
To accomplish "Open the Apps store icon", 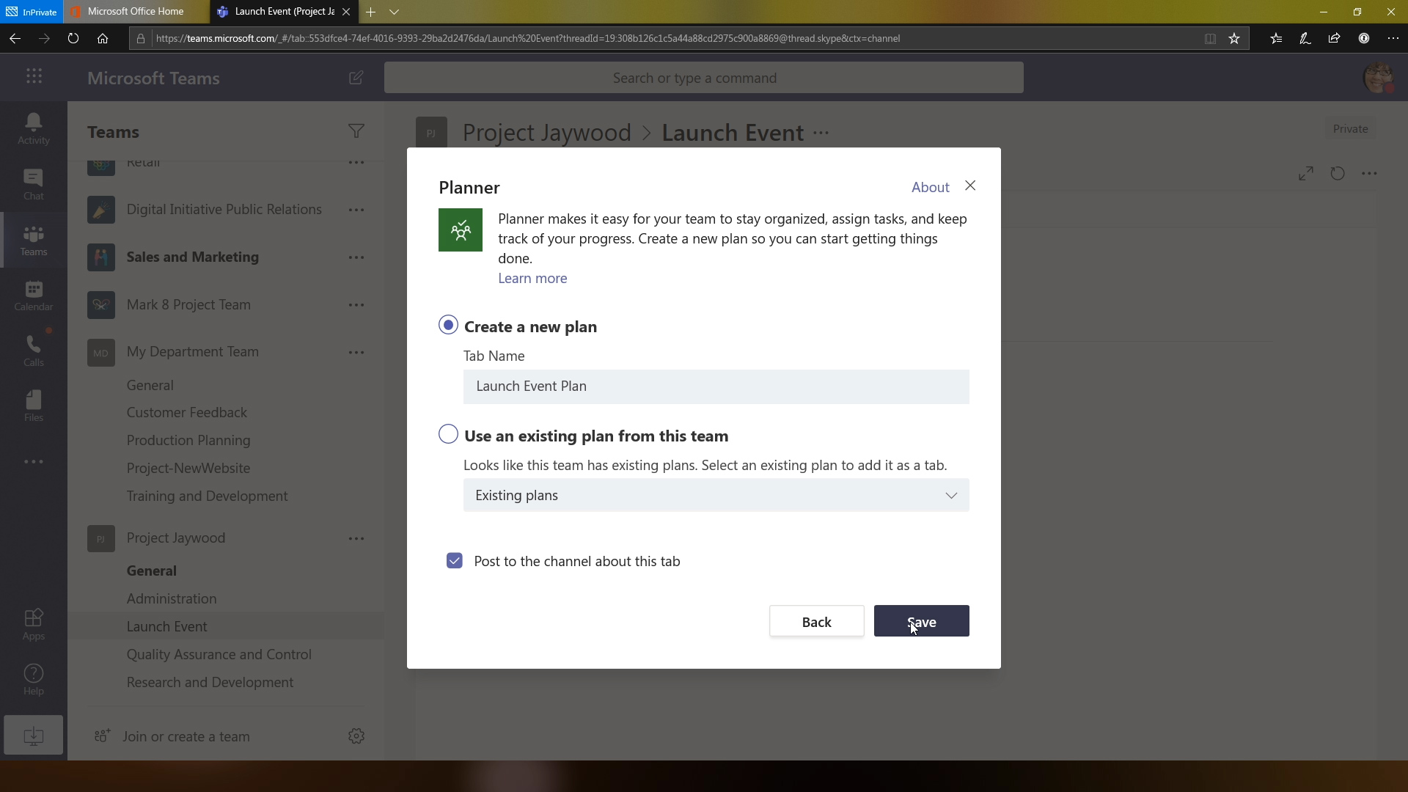I will (x=34, y=624).
